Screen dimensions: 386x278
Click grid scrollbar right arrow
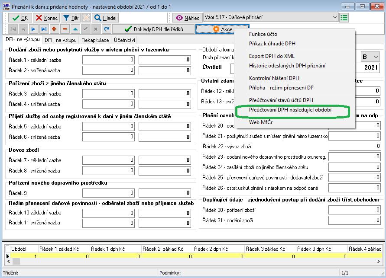coord(378,261)
